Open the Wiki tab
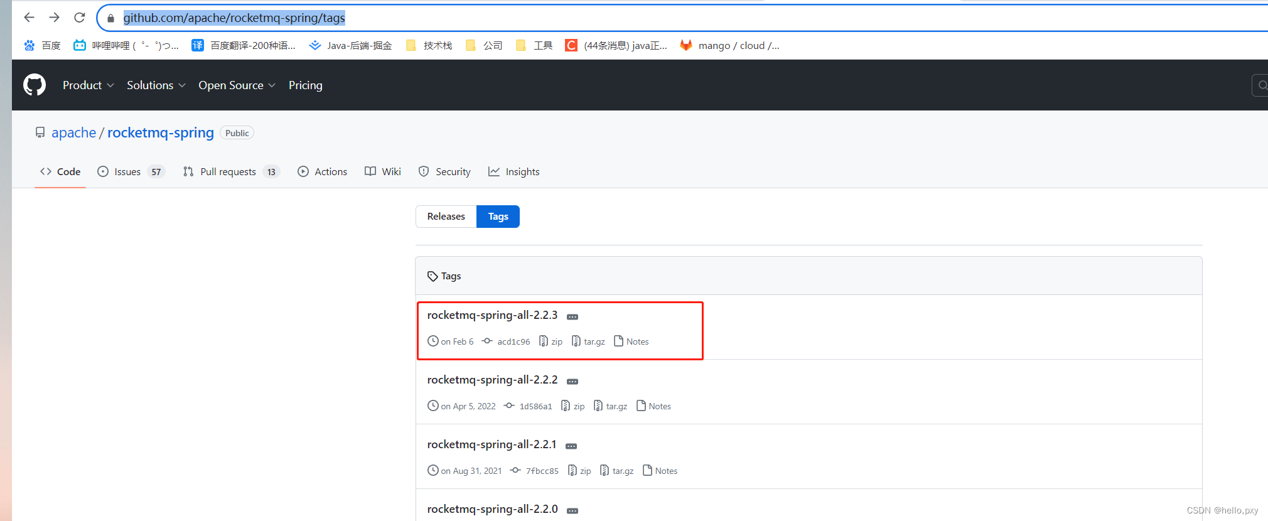1268x521 pixels. tap(383, 171)
